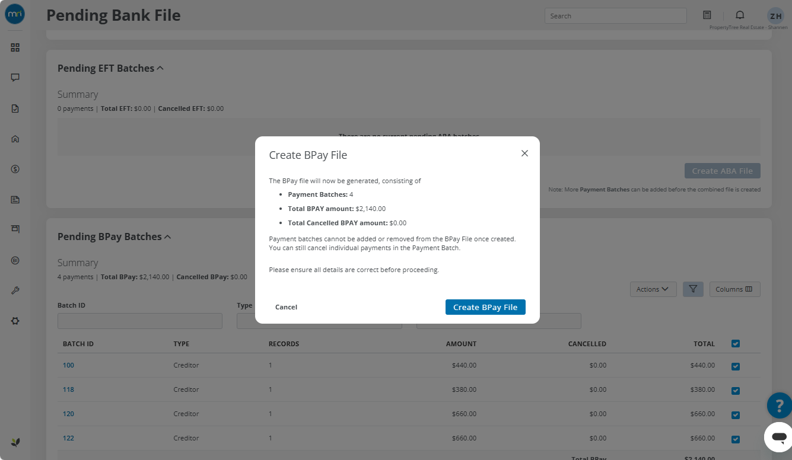The width and height of the screenshot is (792, 460).
Task: Open the Columns selector
Action: (734, 289)
